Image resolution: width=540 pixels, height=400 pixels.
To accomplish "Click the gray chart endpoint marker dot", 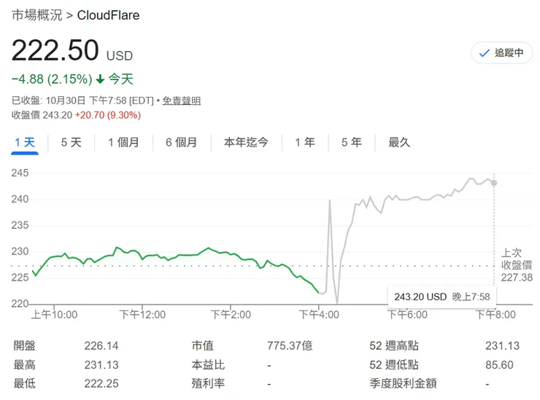I will click(x=494, y=183).
